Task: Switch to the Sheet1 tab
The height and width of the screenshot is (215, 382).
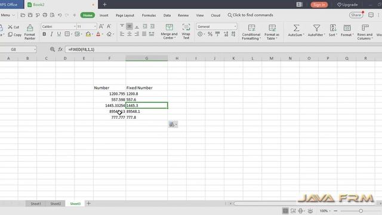Action: coord(36,204)
